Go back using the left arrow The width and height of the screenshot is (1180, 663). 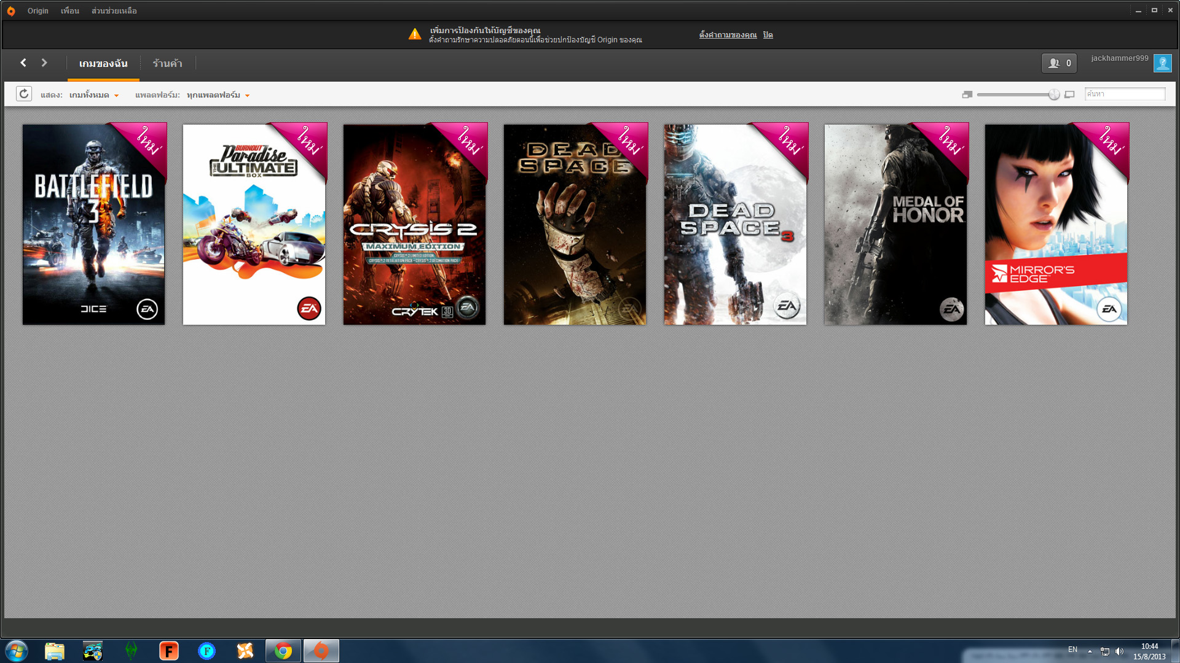[23, 63]
